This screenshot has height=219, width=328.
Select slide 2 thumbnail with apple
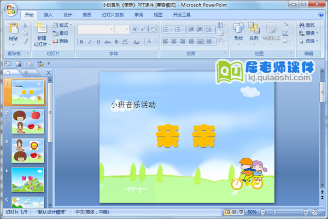click(x=28, y=122)
